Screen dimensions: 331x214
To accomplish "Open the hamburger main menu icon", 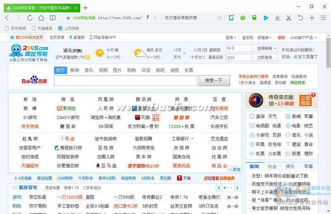I will tap(323, 18).
